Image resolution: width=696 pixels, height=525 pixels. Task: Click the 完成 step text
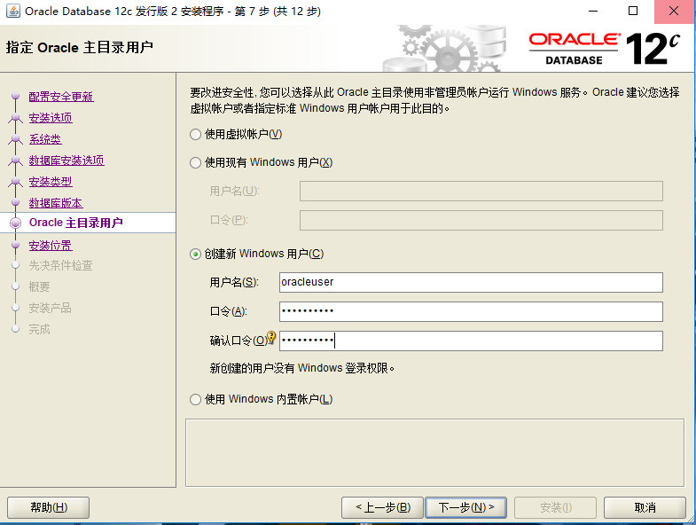(x=40, y=330)
